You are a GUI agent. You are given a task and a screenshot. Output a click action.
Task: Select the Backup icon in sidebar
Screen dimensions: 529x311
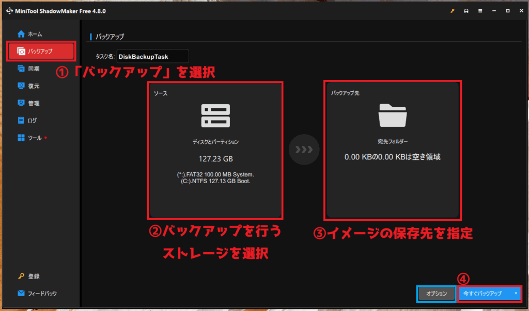tap(21, 51)
